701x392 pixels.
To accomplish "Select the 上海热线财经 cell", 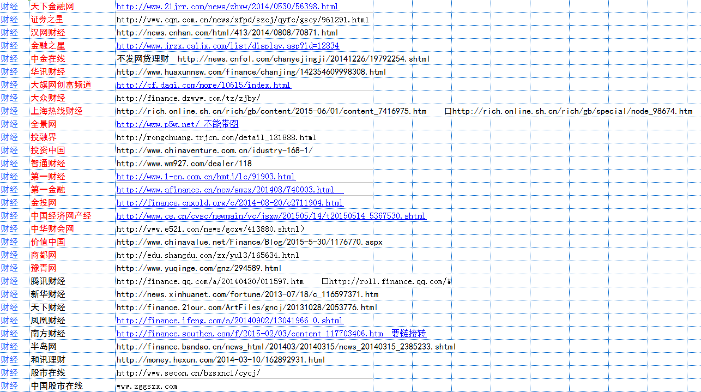I will point(72,111).
